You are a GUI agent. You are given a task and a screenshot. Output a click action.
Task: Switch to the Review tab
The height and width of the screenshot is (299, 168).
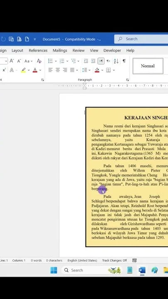click(x=78, y=51)
